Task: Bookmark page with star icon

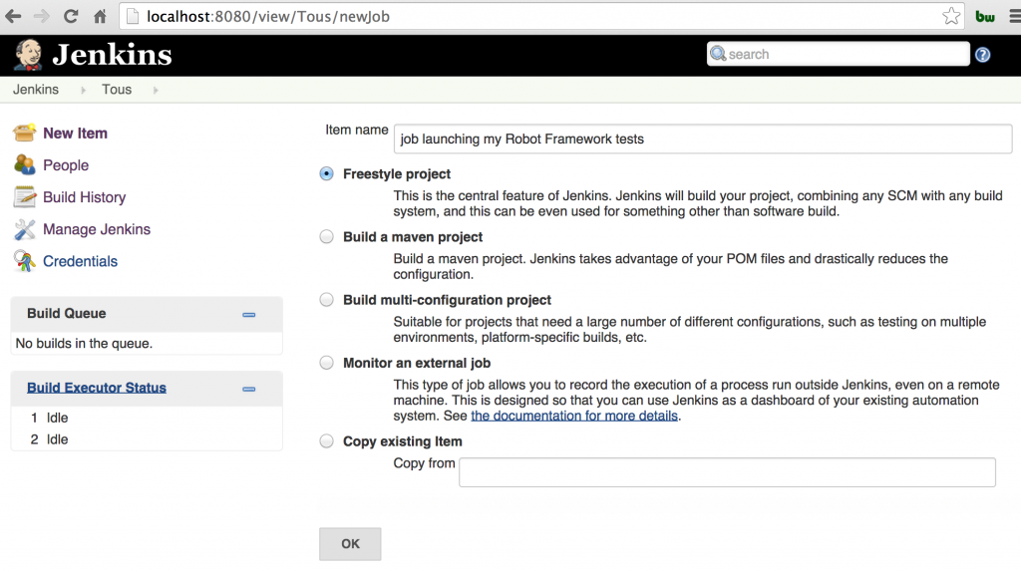Action: pos(951,16)
